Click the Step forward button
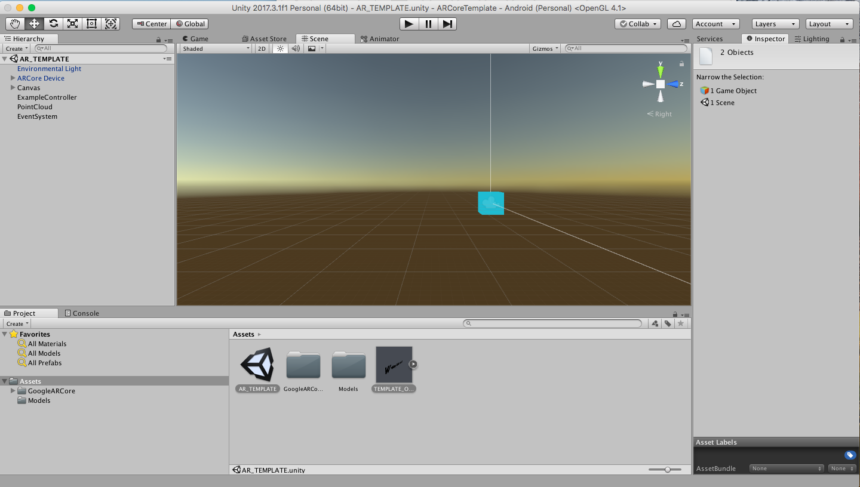860x487 pixels. 447,24
